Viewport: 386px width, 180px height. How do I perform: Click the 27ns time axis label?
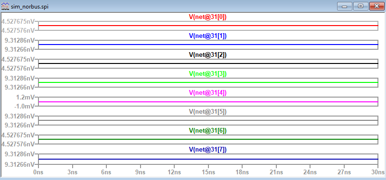(x=344, y=172)
